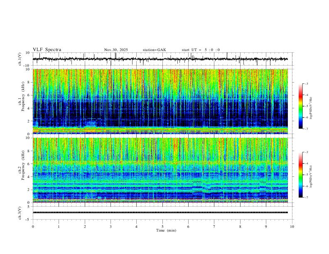This screenshot has height=254, width=329.
Task: Click the ch.1 spectrogram panel
Action: tap(160, 101)
